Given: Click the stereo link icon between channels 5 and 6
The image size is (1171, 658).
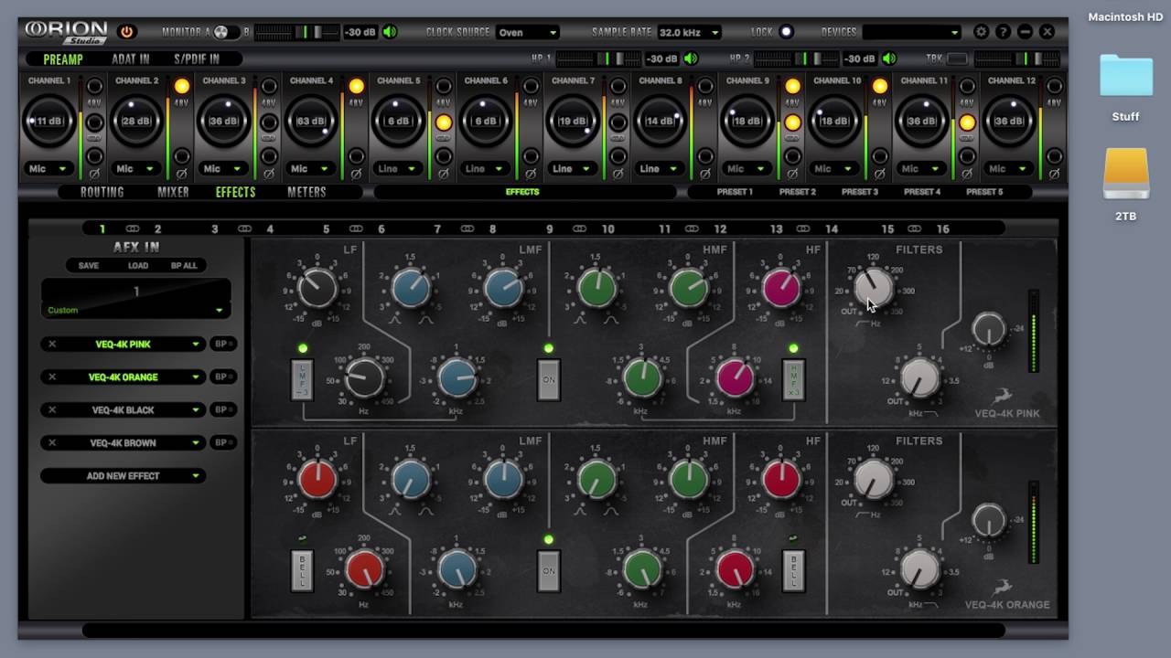Looking at the screenshot, I should pyautogui.click(x=356, y=228).
